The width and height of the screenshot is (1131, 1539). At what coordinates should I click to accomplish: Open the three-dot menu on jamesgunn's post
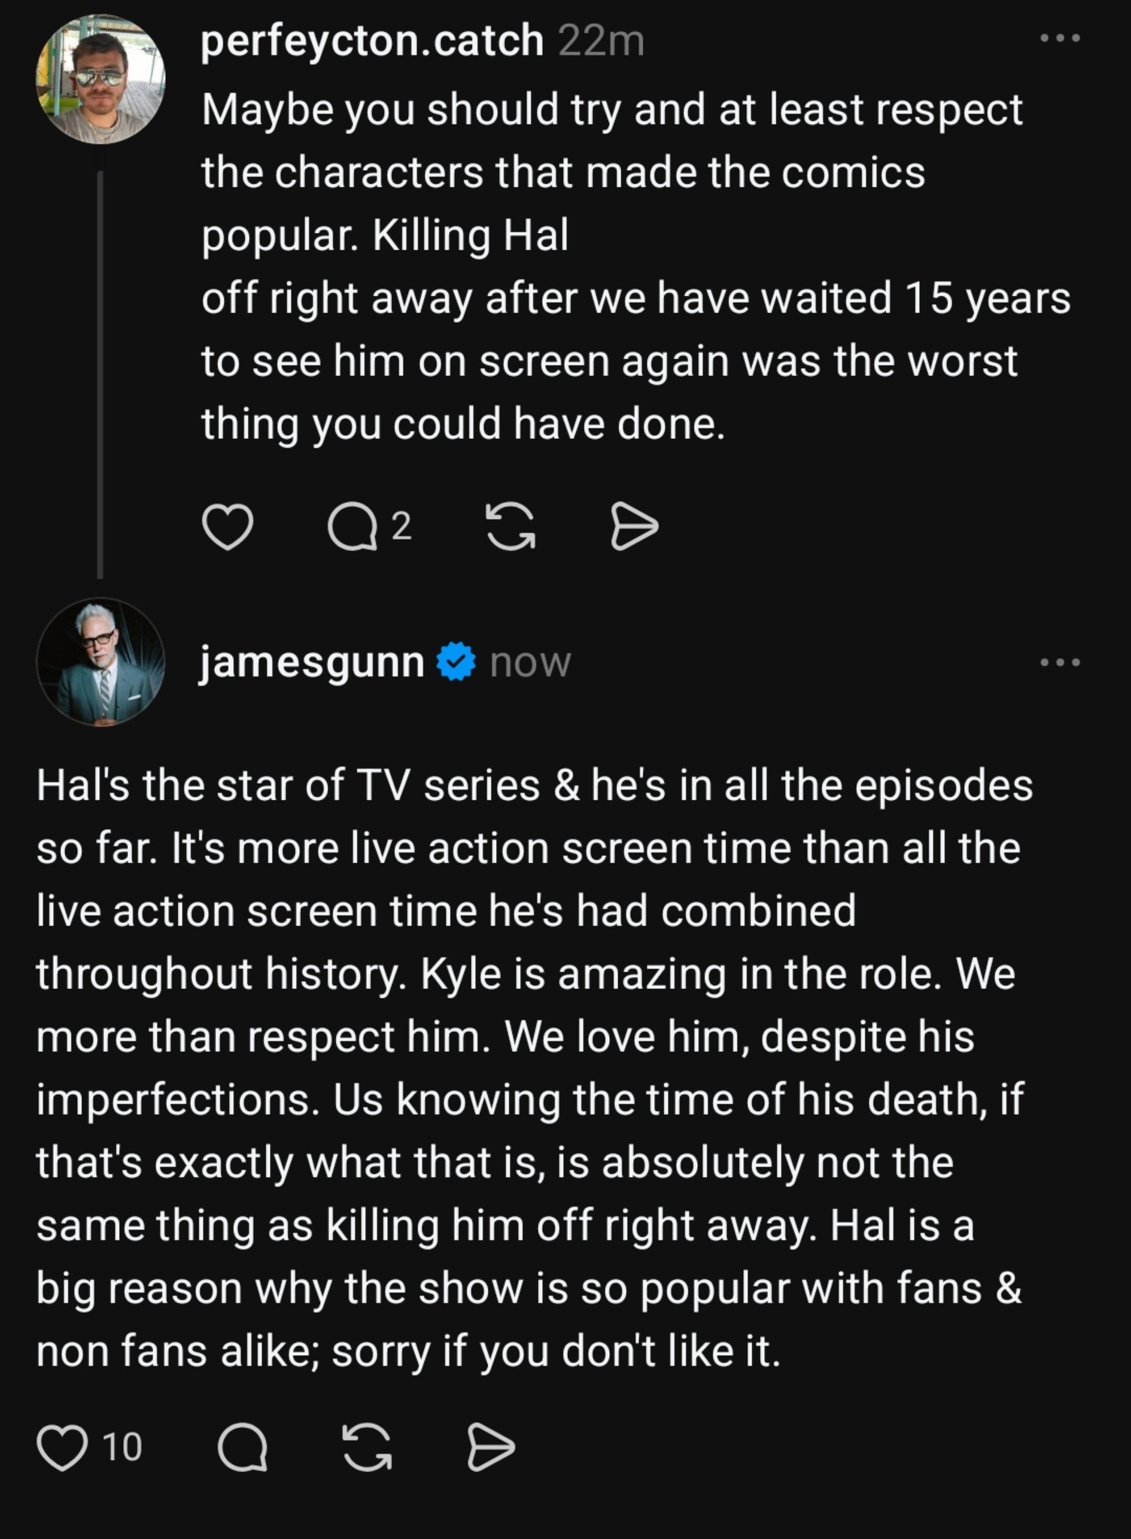tap(1060, 662)
